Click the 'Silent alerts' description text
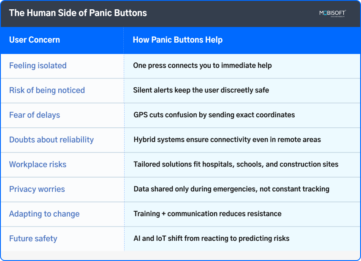The height and width of the screenshot is (261, 361). coord(201,90)
